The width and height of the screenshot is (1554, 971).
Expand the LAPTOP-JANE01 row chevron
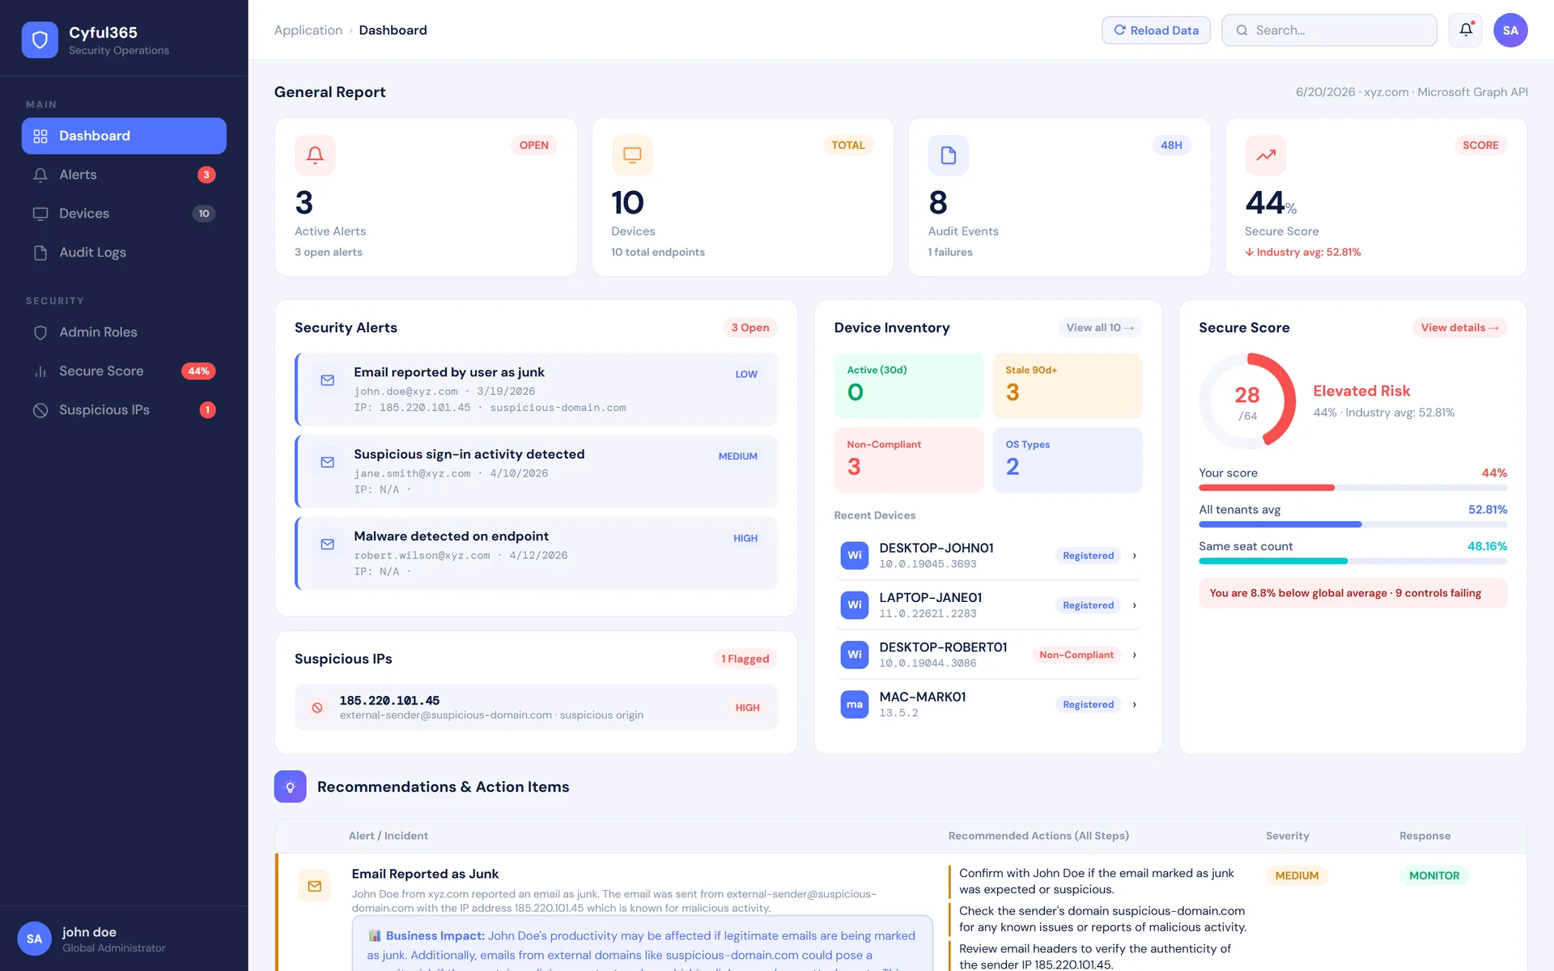point(1134,604)
